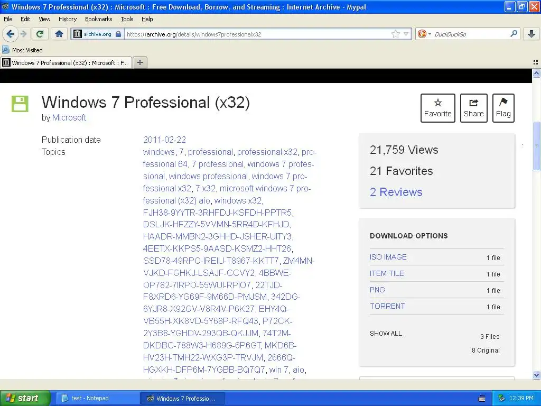Image resolution: width=541 pixels, height=406 pixels.
Task: Click the '7 professional' topic link
Action: [217, 164]
